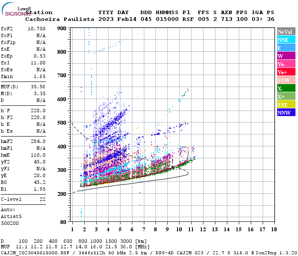Pick the SSW legend swatch
298x256 pixels.
click(x=286, y=80)
